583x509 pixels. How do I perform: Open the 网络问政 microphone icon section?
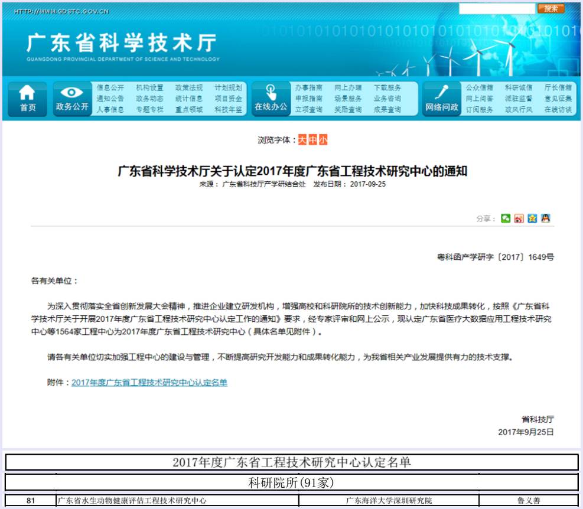click(x=442, y=99)
